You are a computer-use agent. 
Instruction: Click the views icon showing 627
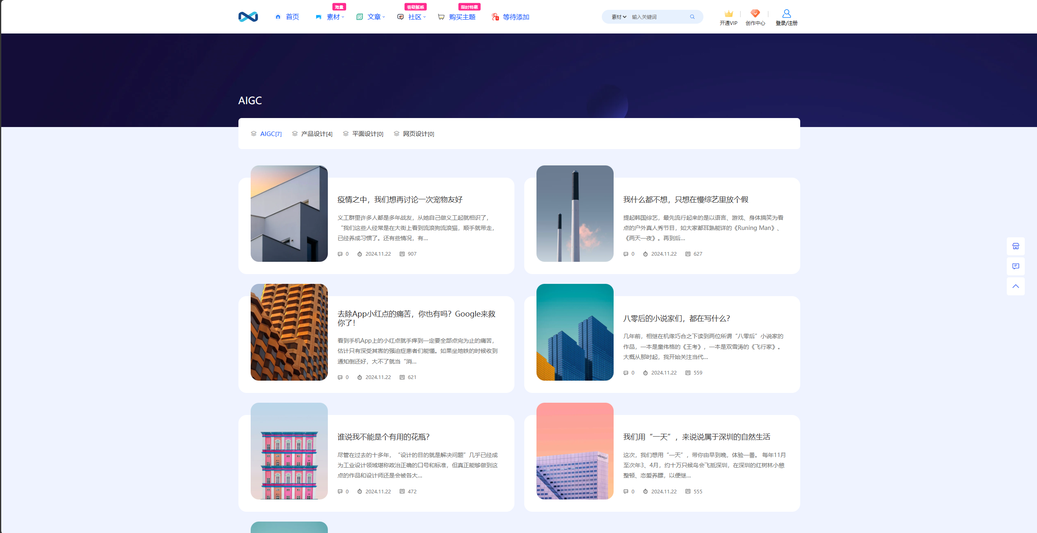point(688,254)
